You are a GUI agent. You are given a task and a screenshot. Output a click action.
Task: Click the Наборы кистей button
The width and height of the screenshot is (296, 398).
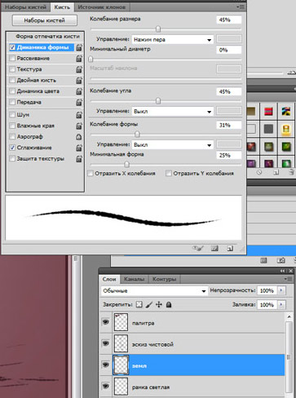[x=45, y=20]
